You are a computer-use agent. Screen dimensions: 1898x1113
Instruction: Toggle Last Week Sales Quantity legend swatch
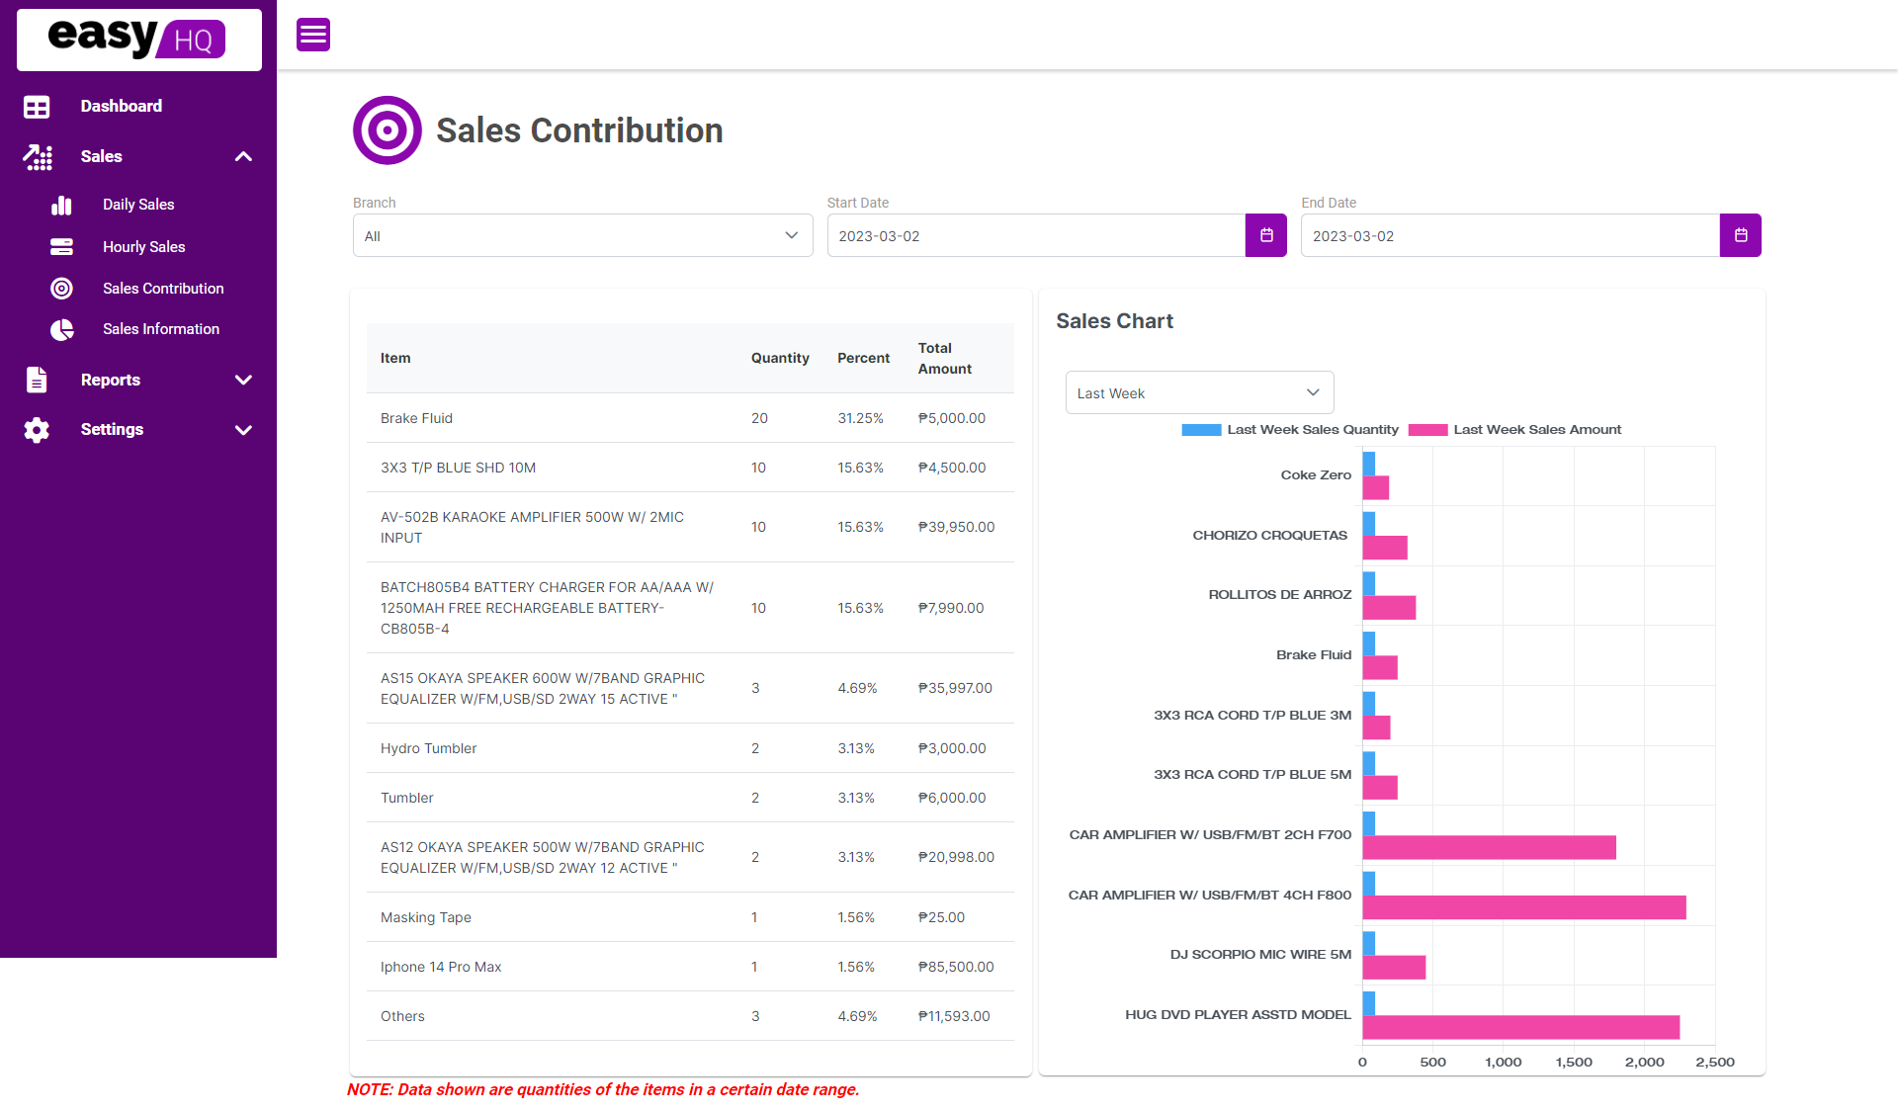[x=1201, y=430]
